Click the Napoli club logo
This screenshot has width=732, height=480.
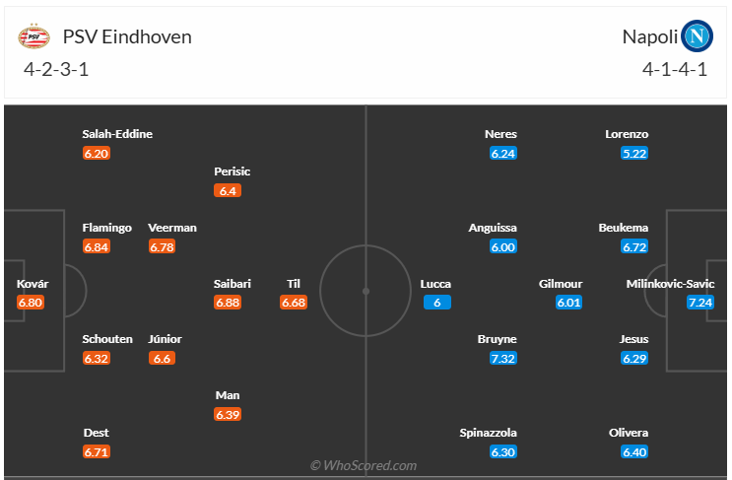698,37
